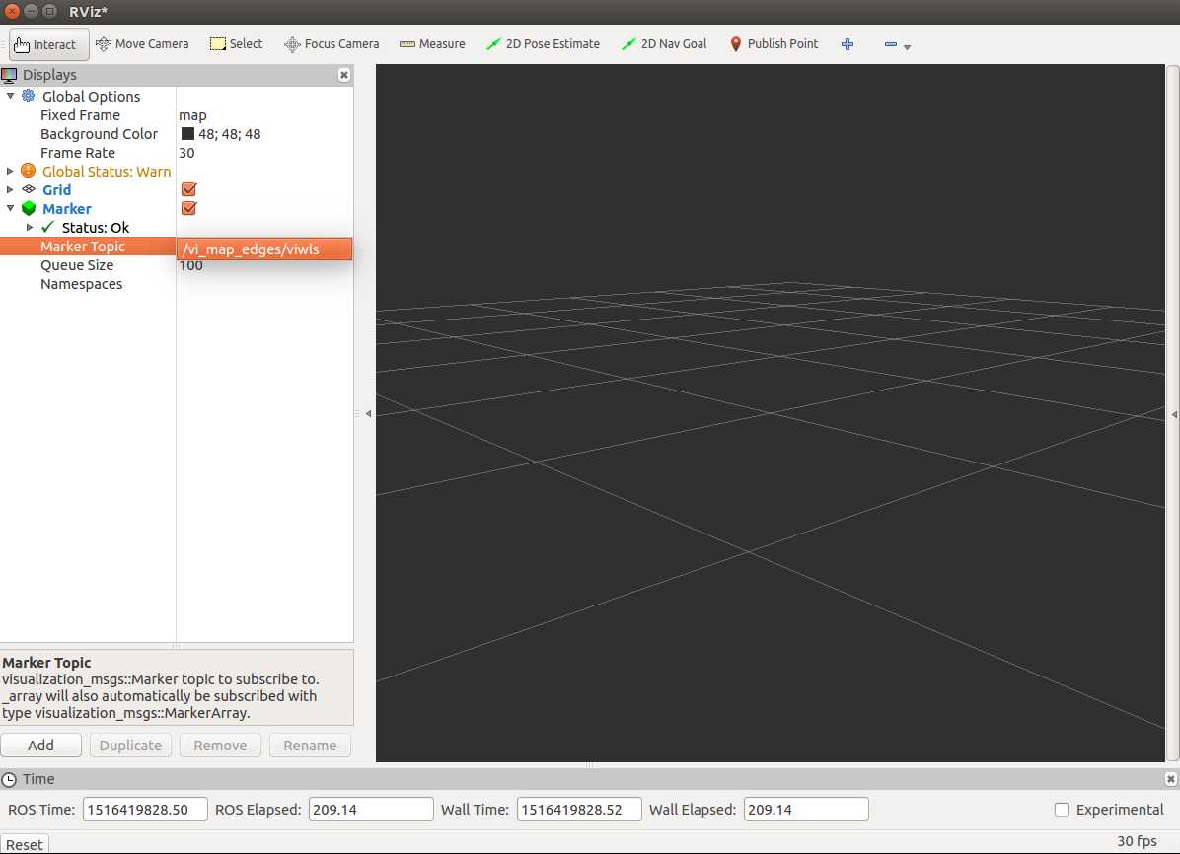Edit the /vi_map_edges/viwls topic field

click(264, 249)
